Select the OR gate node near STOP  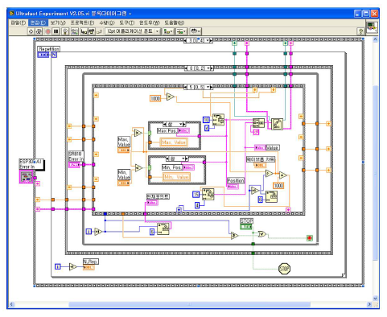click(262, 234)
